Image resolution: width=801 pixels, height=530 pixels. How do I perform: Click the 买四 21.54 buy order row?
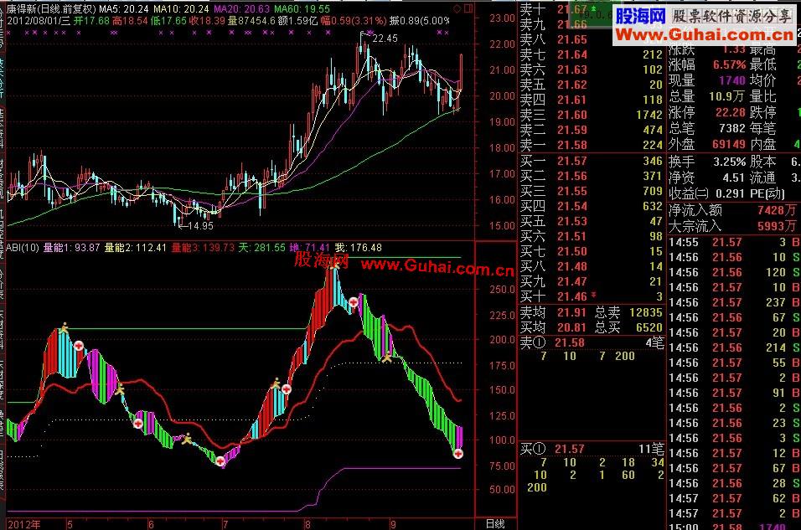pos(591,206)
